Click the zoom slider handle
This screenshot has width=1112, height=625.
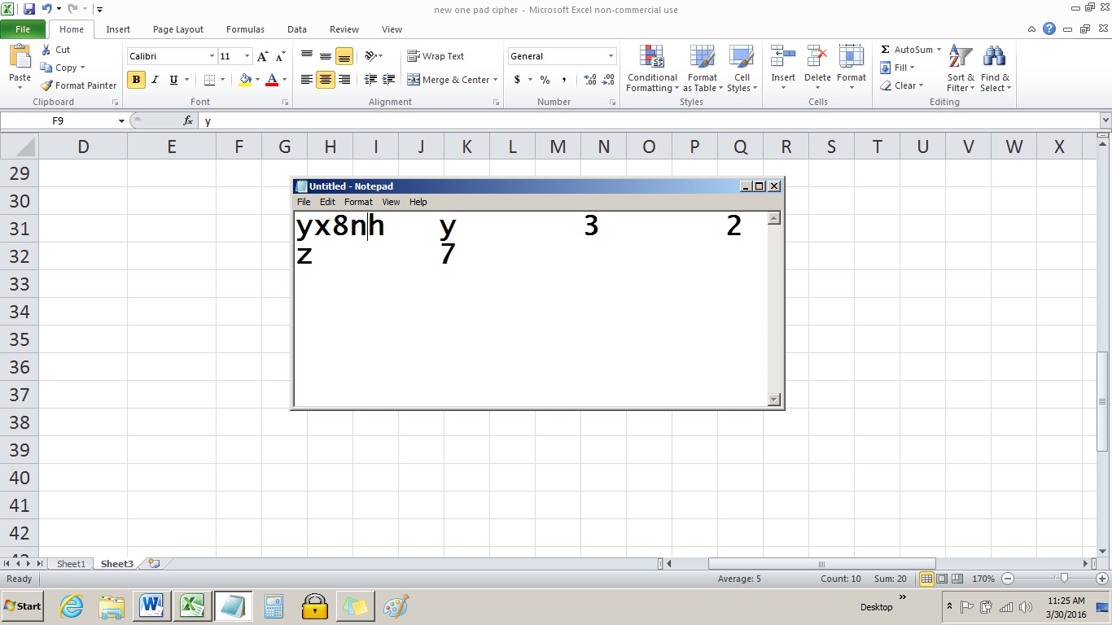click(x=1063, y=579)
